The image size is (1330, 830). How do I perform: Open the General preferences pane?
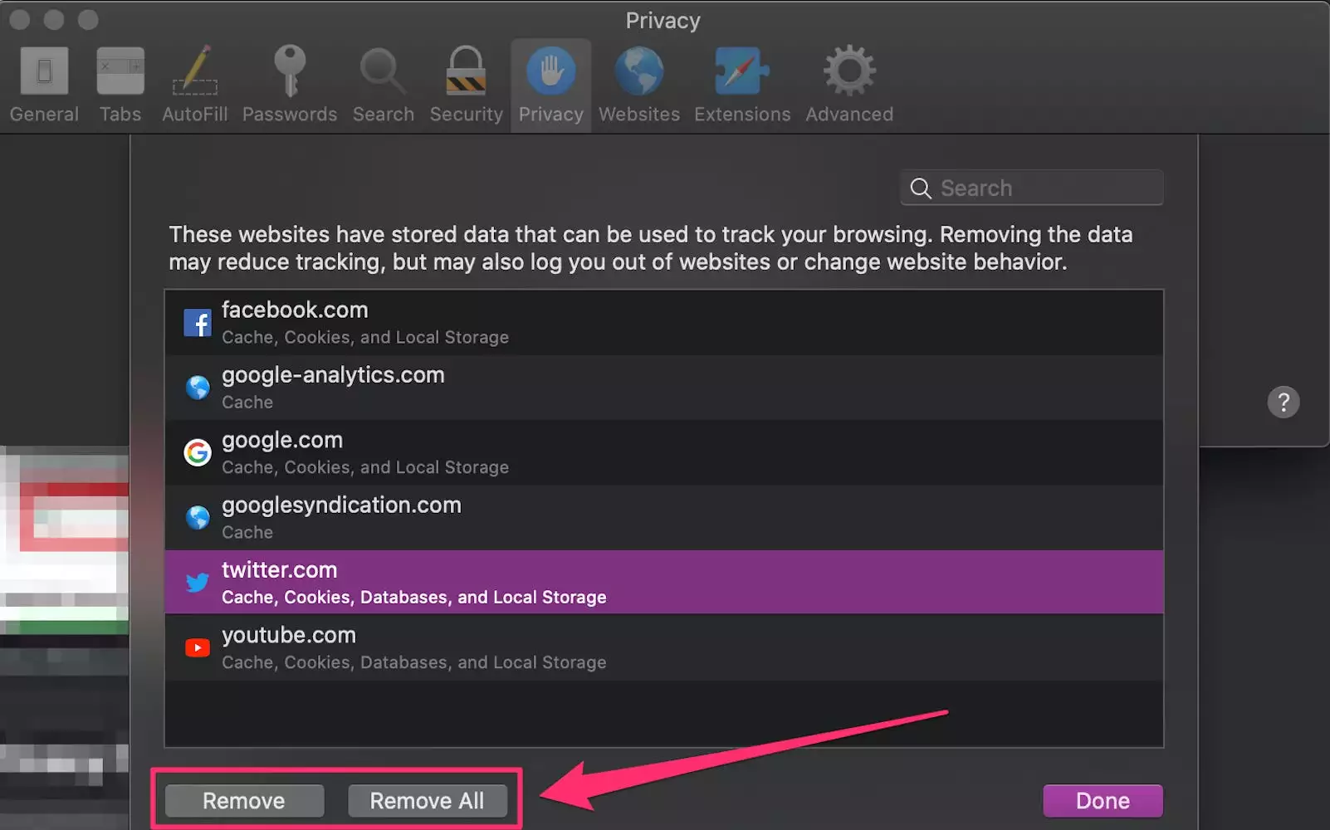coord(44,85)
